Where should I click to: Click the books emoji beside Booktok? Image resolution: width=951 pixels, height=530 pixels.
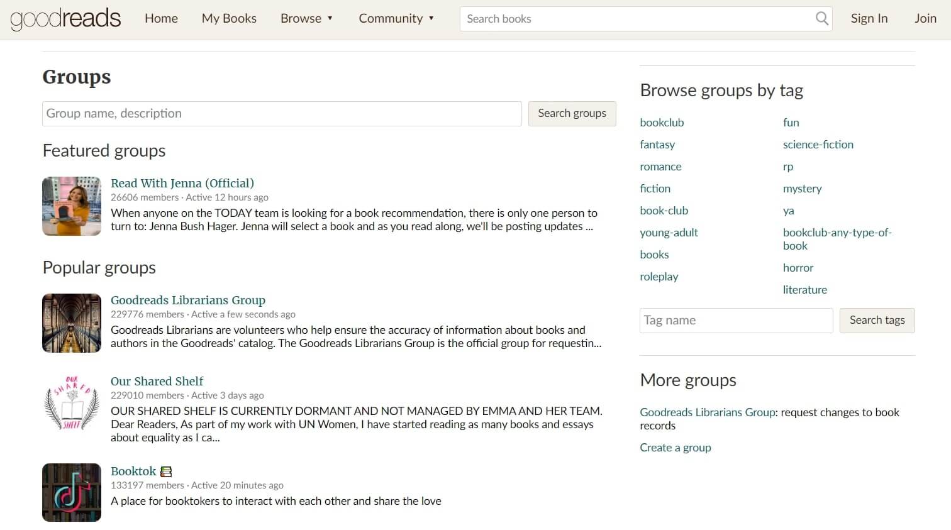click(166, 472)
